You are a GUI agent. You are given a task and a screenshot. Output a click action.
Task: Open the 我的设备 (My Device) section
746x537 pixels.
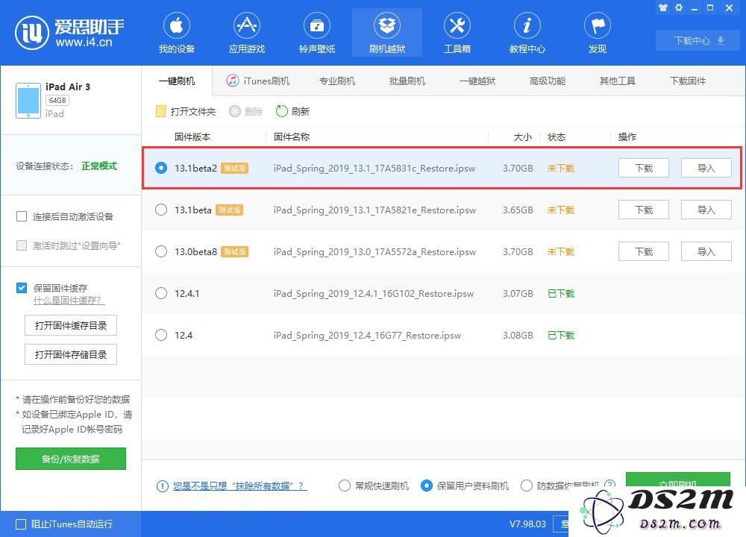point(177,34)
